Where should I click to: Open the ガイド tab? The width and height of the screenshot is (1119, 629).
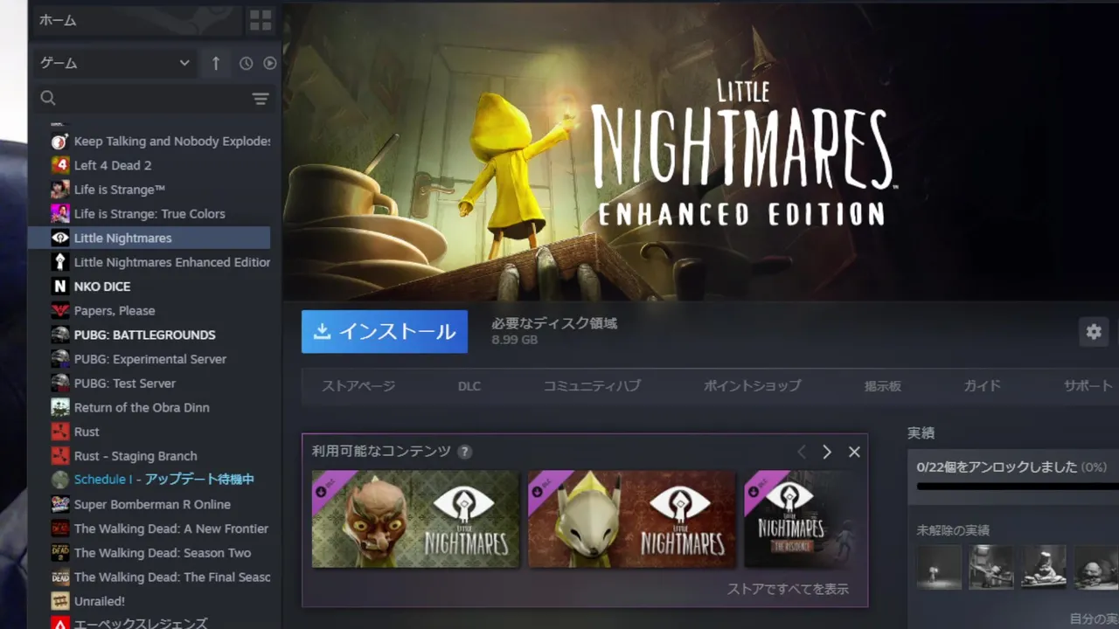pos(982,386)
